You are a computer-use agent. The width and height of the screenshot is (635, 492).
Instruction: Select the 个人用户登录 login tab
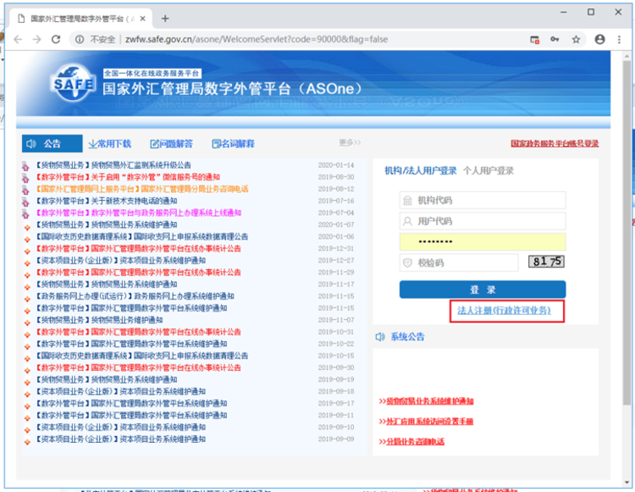488,171
